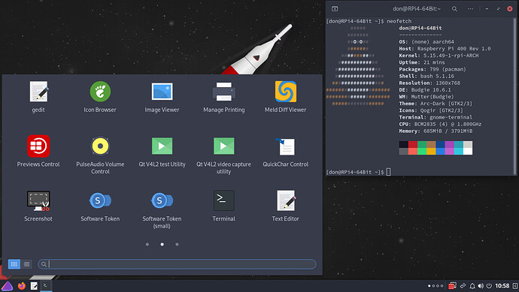Viewport: 519px width, 292px height.
Task: Click the "21 mins" uptime text
Action: coord(434,62)
